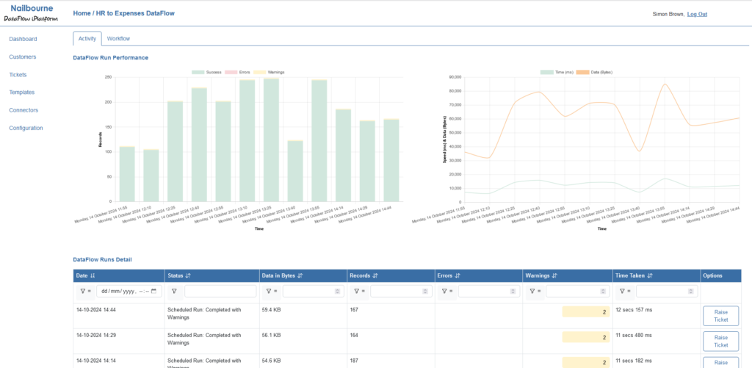Sort Warnings column via its icon
The width and height of the screenshot is (752, 368).
[x=555, y=275]
